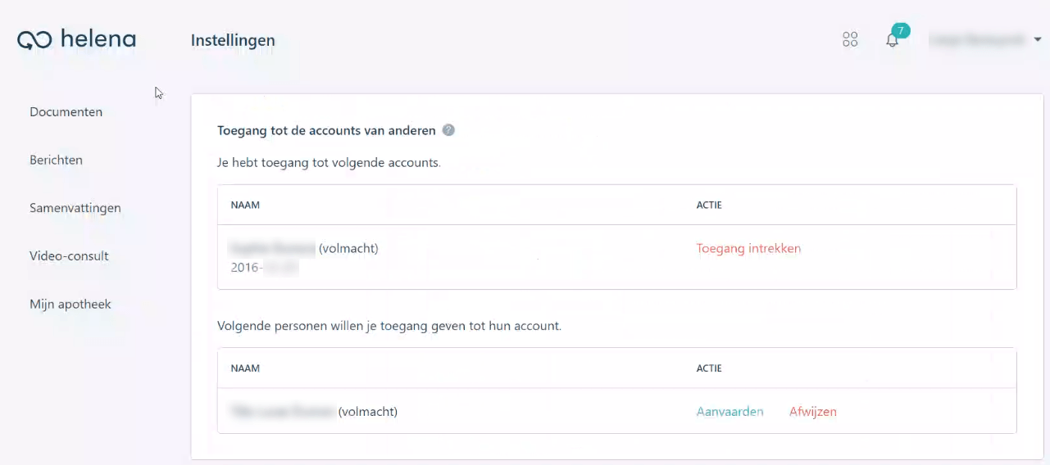The height and width of the screenshot is (465, 1050).
Task: Open the Video-consult section
Action: 69,256
